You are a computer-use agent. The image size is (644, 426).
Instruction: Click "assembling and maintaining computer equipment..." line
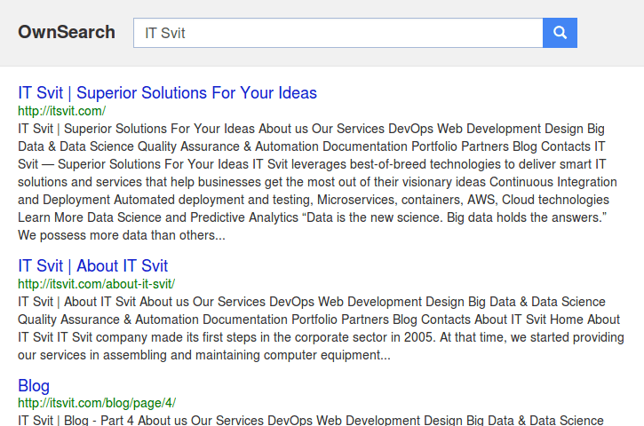tap(246, 355)
